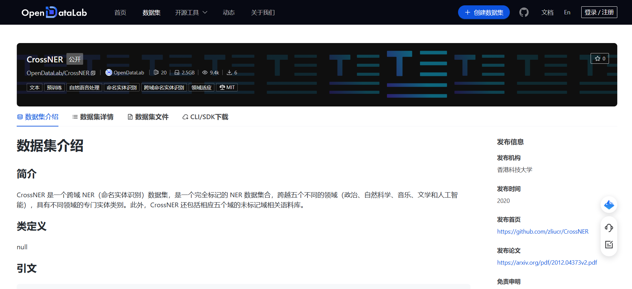The height and width of the screenshot is (289, 632).
Task: Select the CLI/SDK下载 tab
Action: pos(205,117)
